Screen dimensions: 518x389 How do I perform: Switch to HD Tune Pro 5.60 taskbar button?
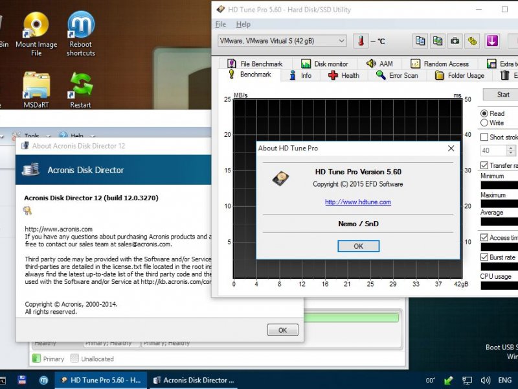coord(102,380)
